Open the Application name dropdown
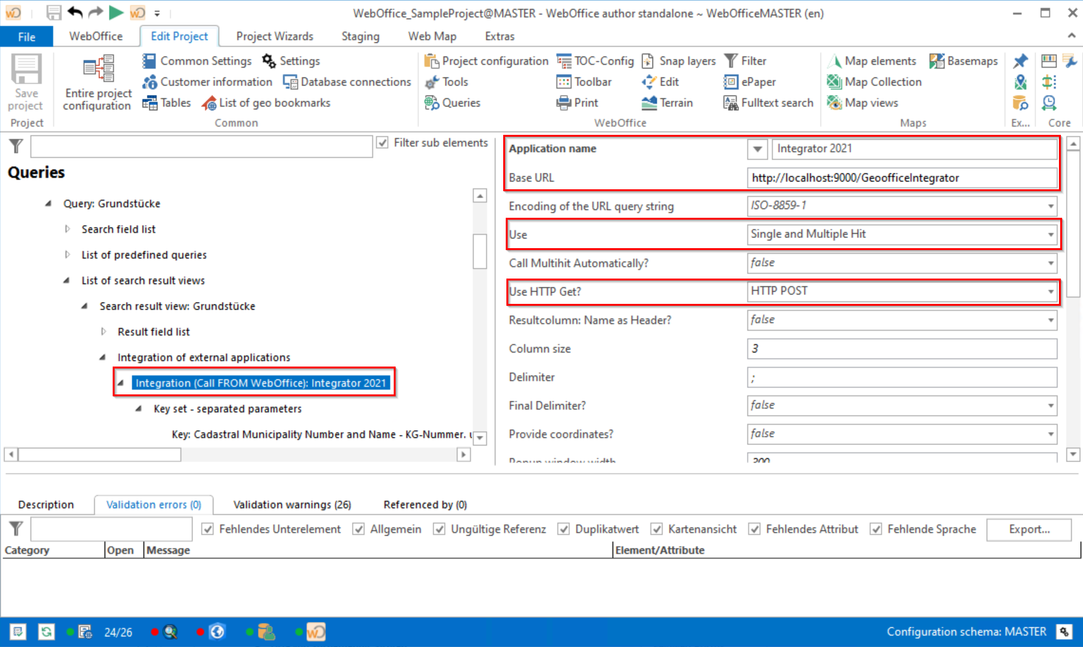Screen dimensions: 1083x647 (x=757, y=149)
